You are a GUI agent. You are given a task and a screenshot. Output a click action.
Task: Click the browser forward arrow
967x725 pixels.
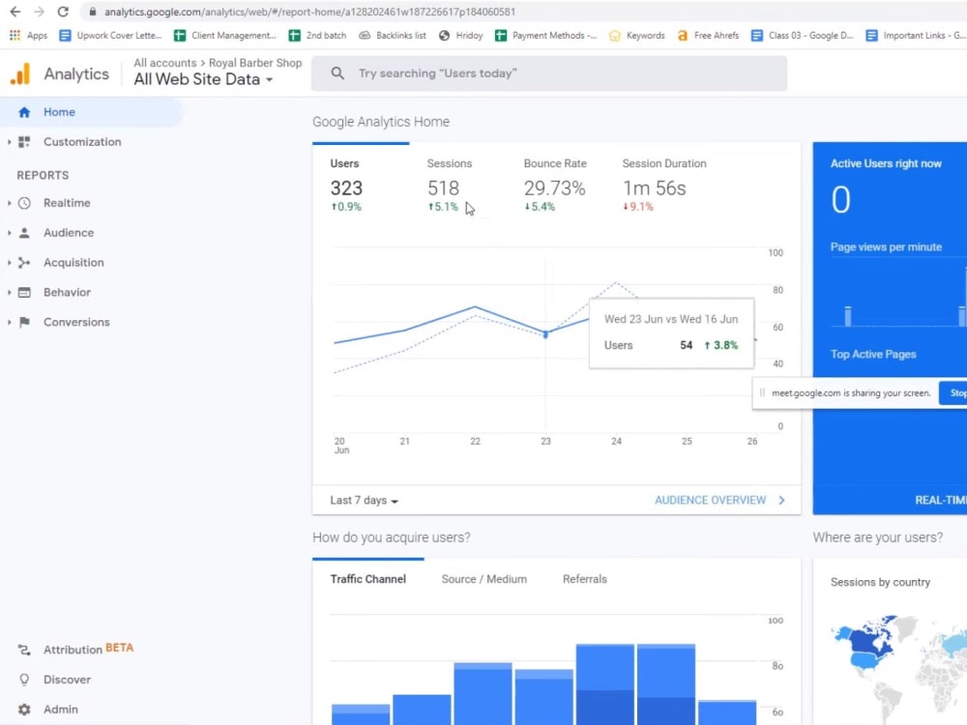(x=39, y=12)
